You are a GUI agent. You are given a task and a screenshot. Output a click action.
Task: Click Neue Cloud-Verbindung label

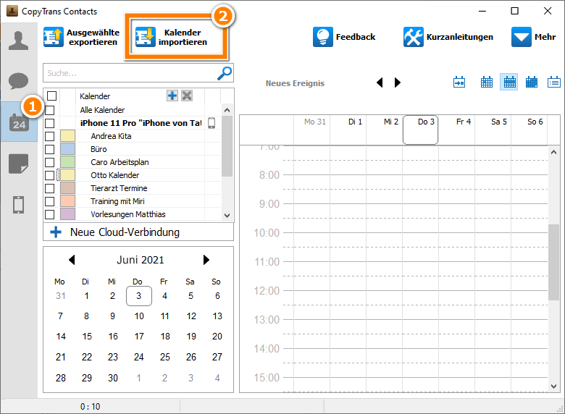125,232
